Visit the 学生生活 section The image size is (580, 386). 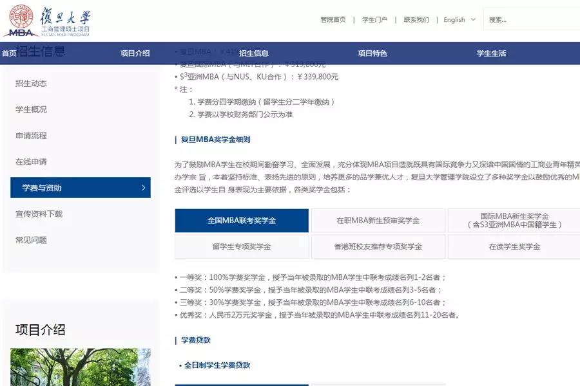[491, 53]
